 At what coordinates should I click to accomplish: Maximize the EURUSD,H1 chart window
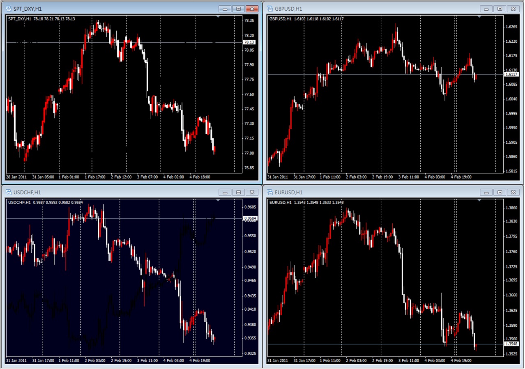pos(500,192)
